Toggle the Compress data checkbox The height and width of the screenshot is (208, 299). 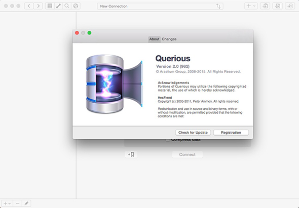168,140
